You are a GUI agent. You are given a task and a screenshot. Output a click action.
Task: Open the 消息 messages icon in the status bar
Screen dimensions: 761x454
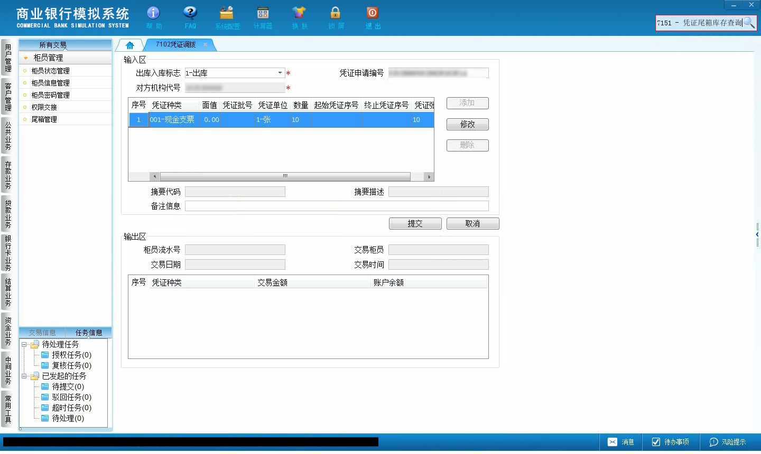tap(620, 442)
